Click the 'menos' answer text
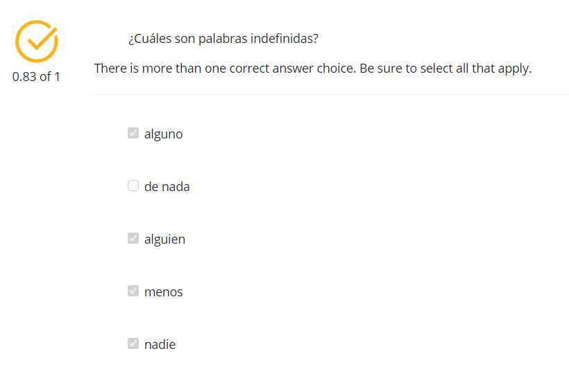The image size is (569, 378). 163,292
